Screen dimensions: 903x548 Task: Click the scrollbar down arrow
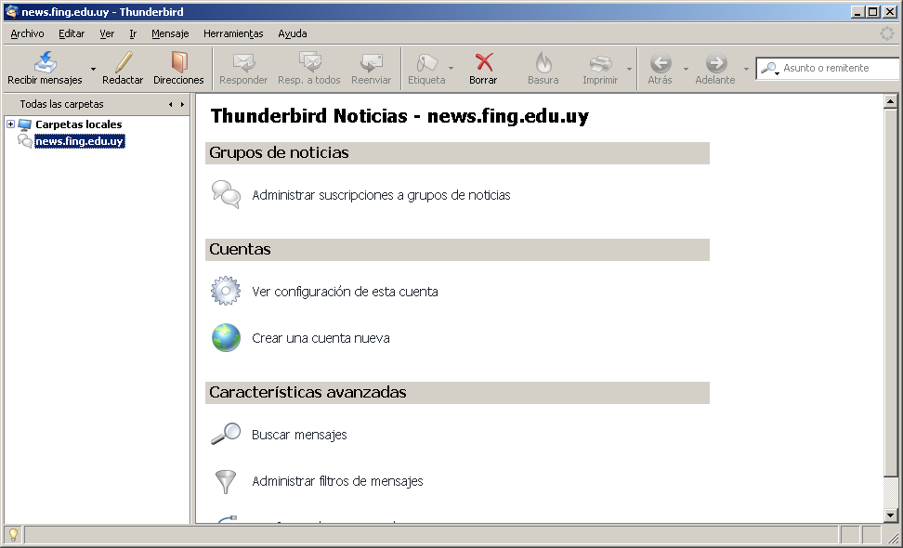point(890,515)
